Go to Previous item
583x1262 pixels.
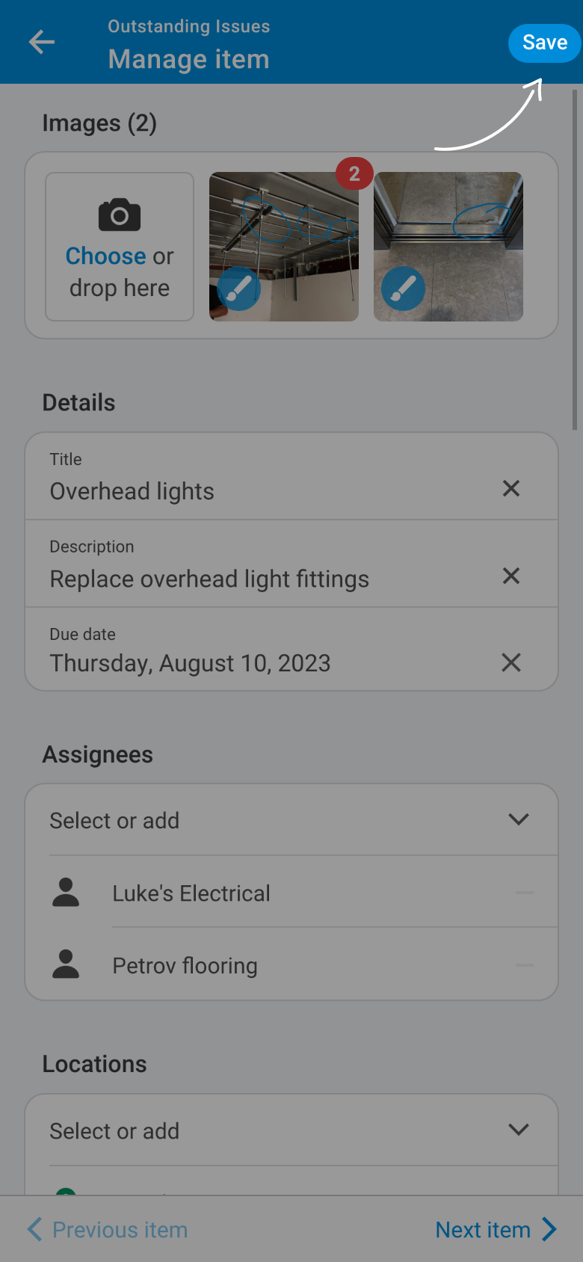(x=108, y=1230)
